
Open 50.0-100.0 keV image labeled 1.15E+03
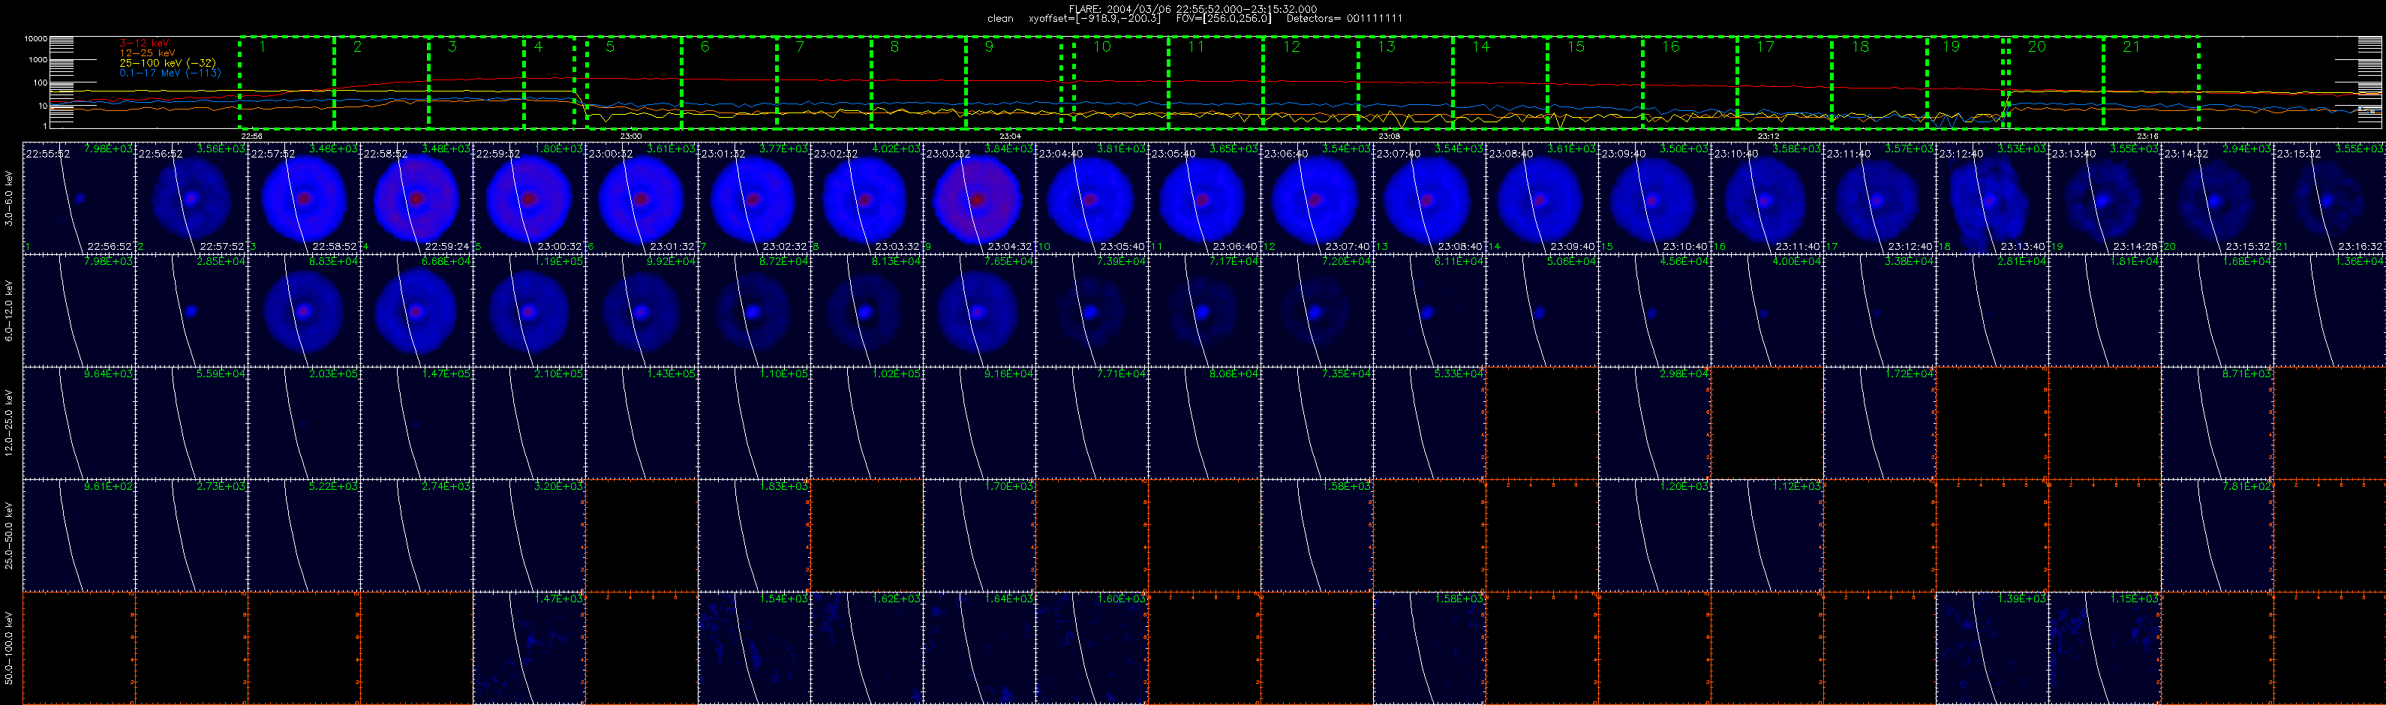click(x=2105, y=647)
